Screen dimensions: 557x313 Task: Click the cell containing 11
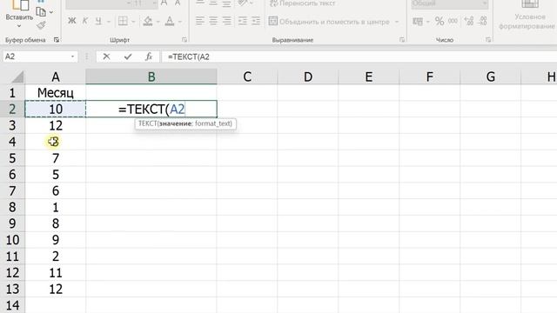(56, 272)
